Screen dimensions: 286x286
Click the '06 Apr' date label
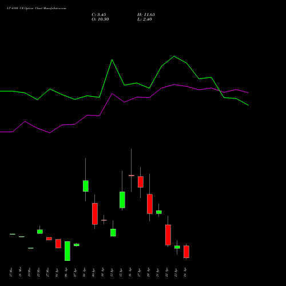[x=66, y=272]
